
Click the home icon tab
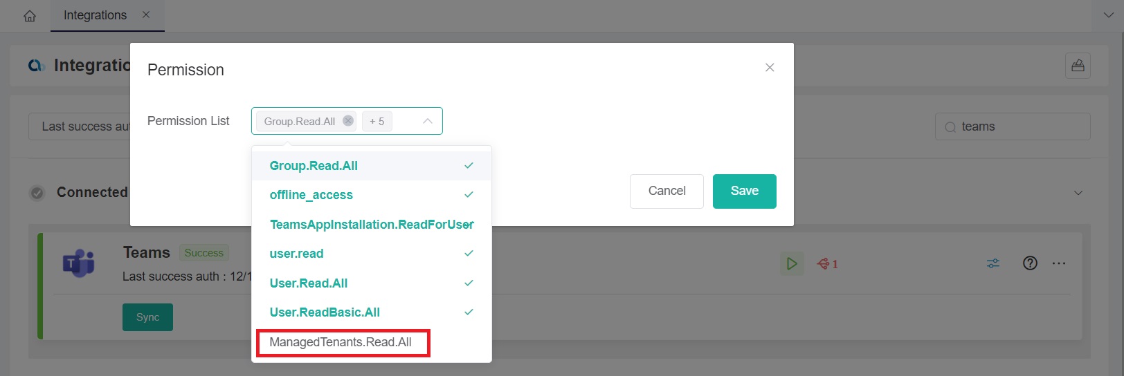[30, 16]
